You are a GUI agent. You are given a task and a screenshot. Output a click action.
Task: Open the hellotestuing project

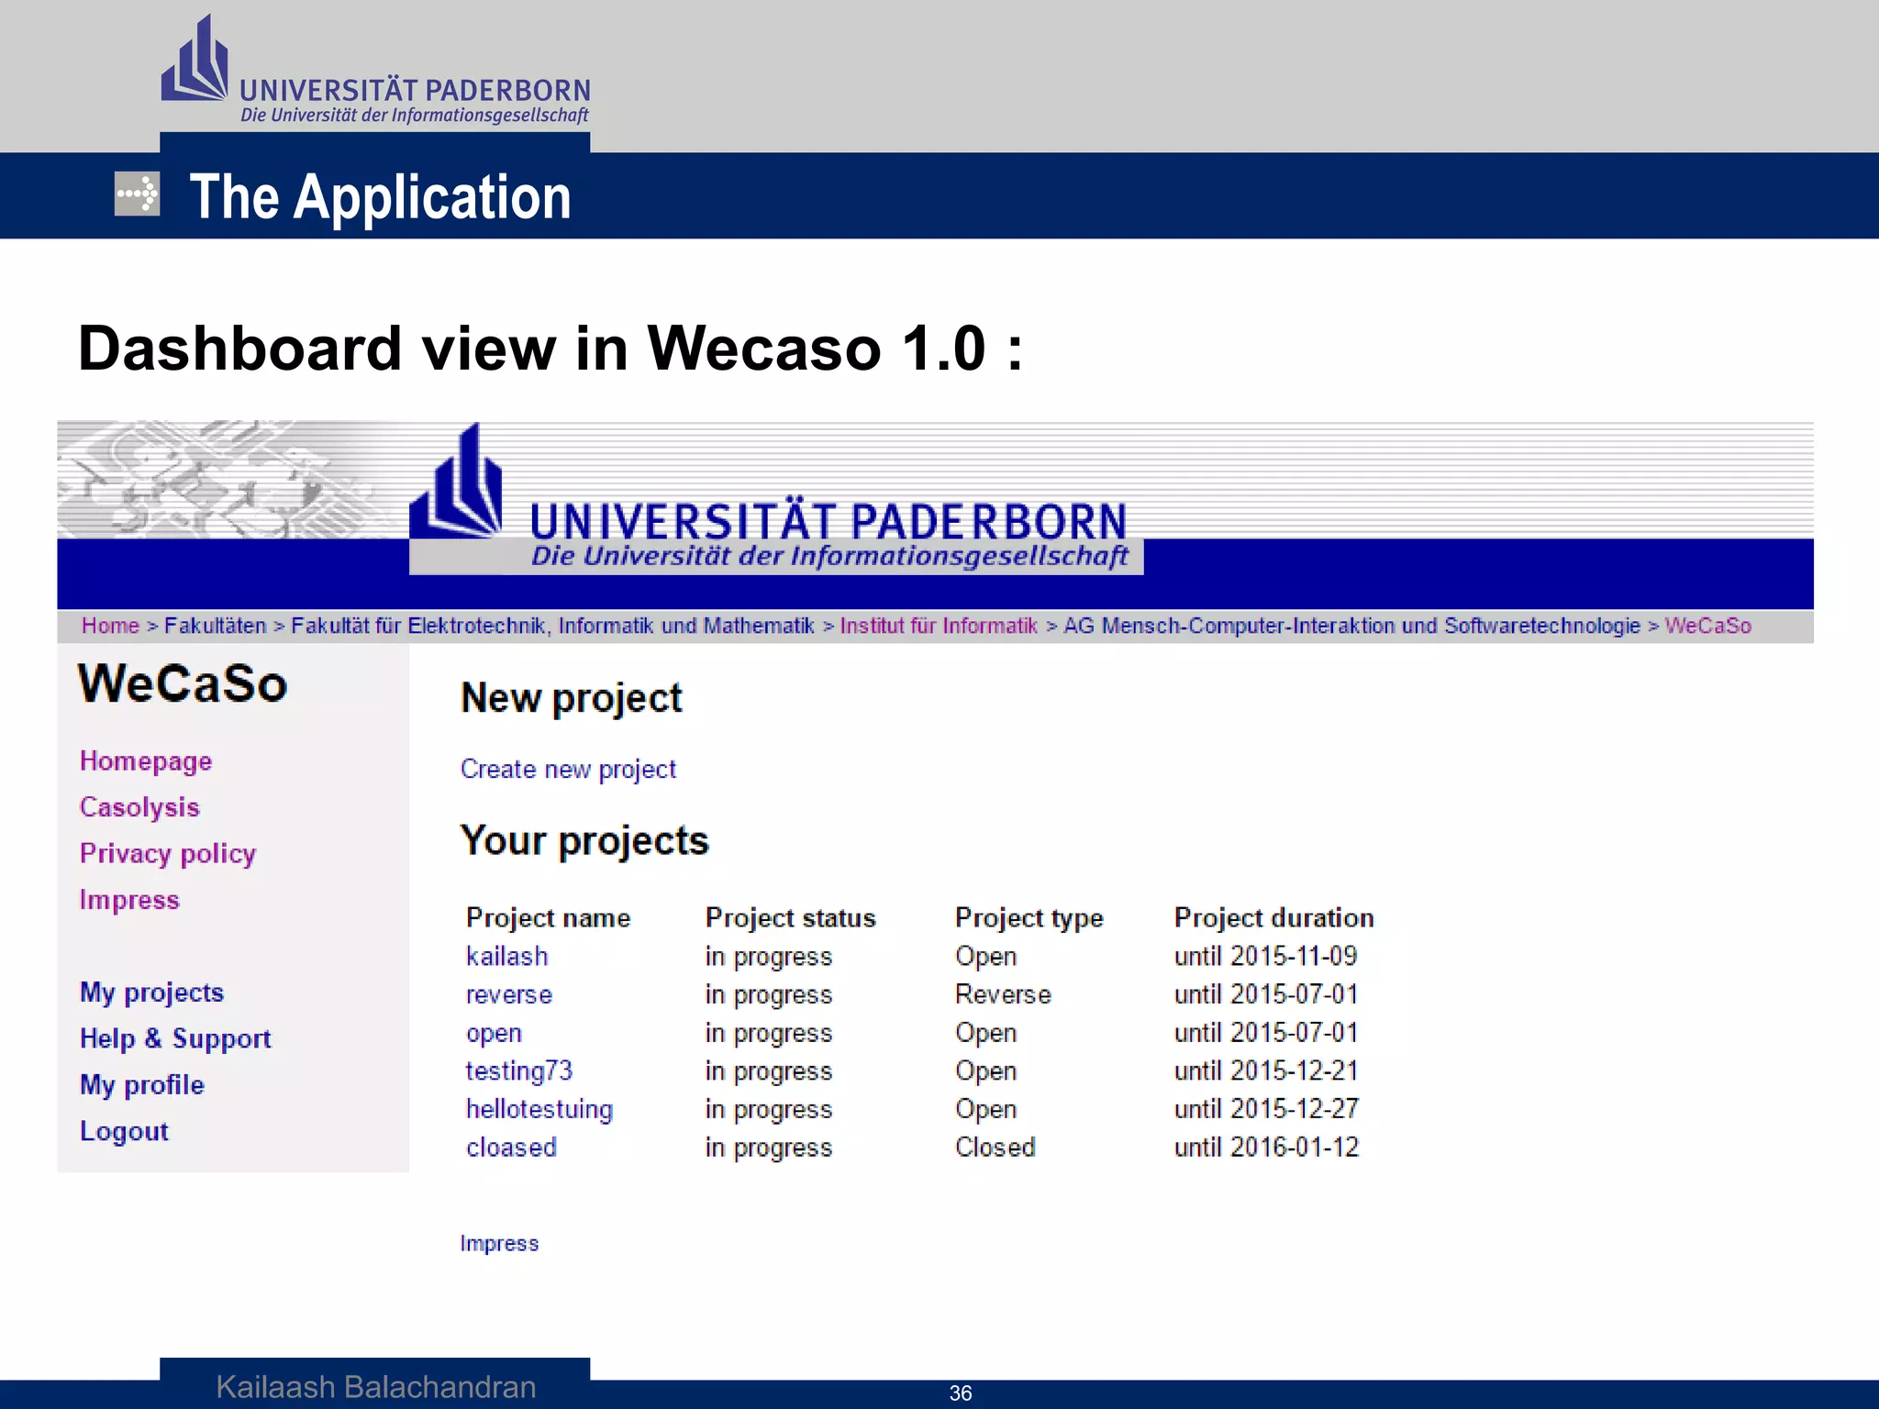point(539,1110)
